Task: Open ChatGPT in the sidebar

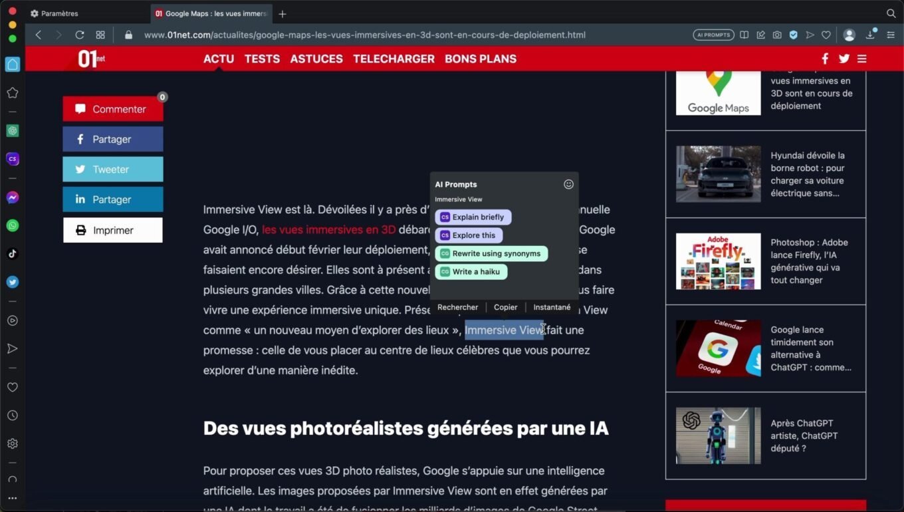Action: point(13,131)
